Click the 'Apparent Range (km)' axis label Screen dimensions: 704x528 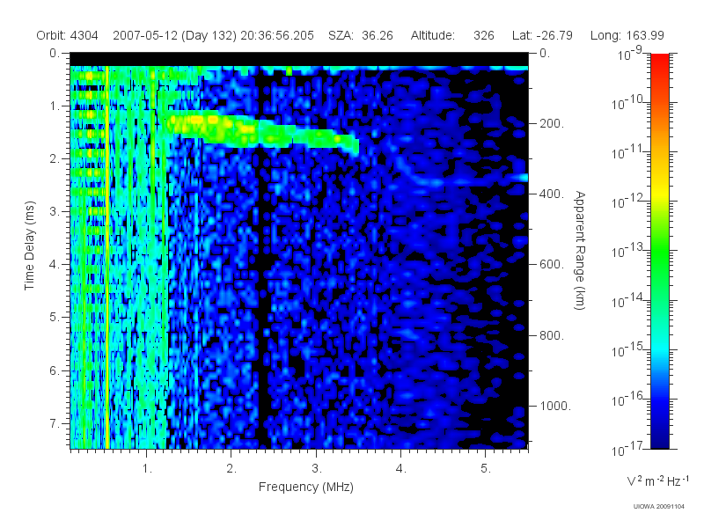tap(580, 251)
